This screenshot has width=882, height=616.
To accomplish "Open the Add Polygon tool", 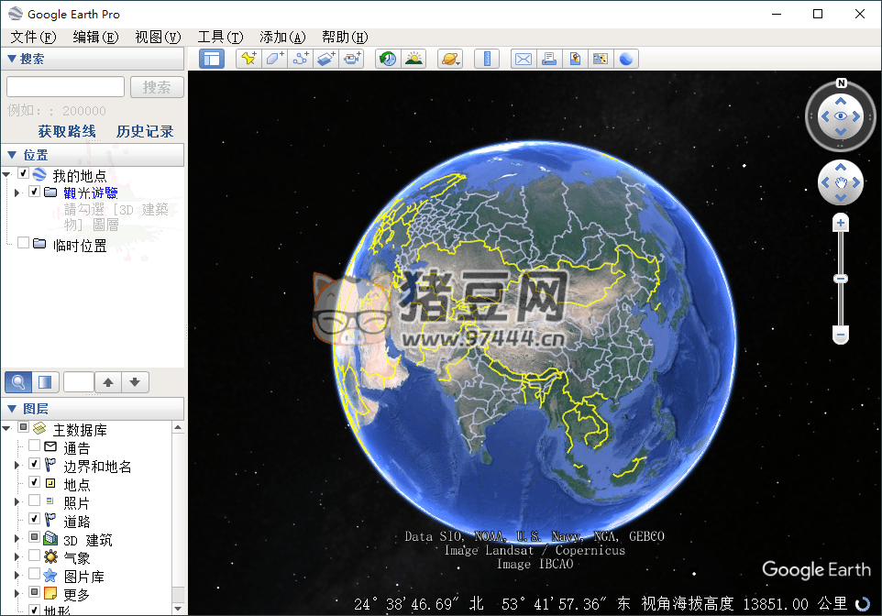I will [274, 58].
